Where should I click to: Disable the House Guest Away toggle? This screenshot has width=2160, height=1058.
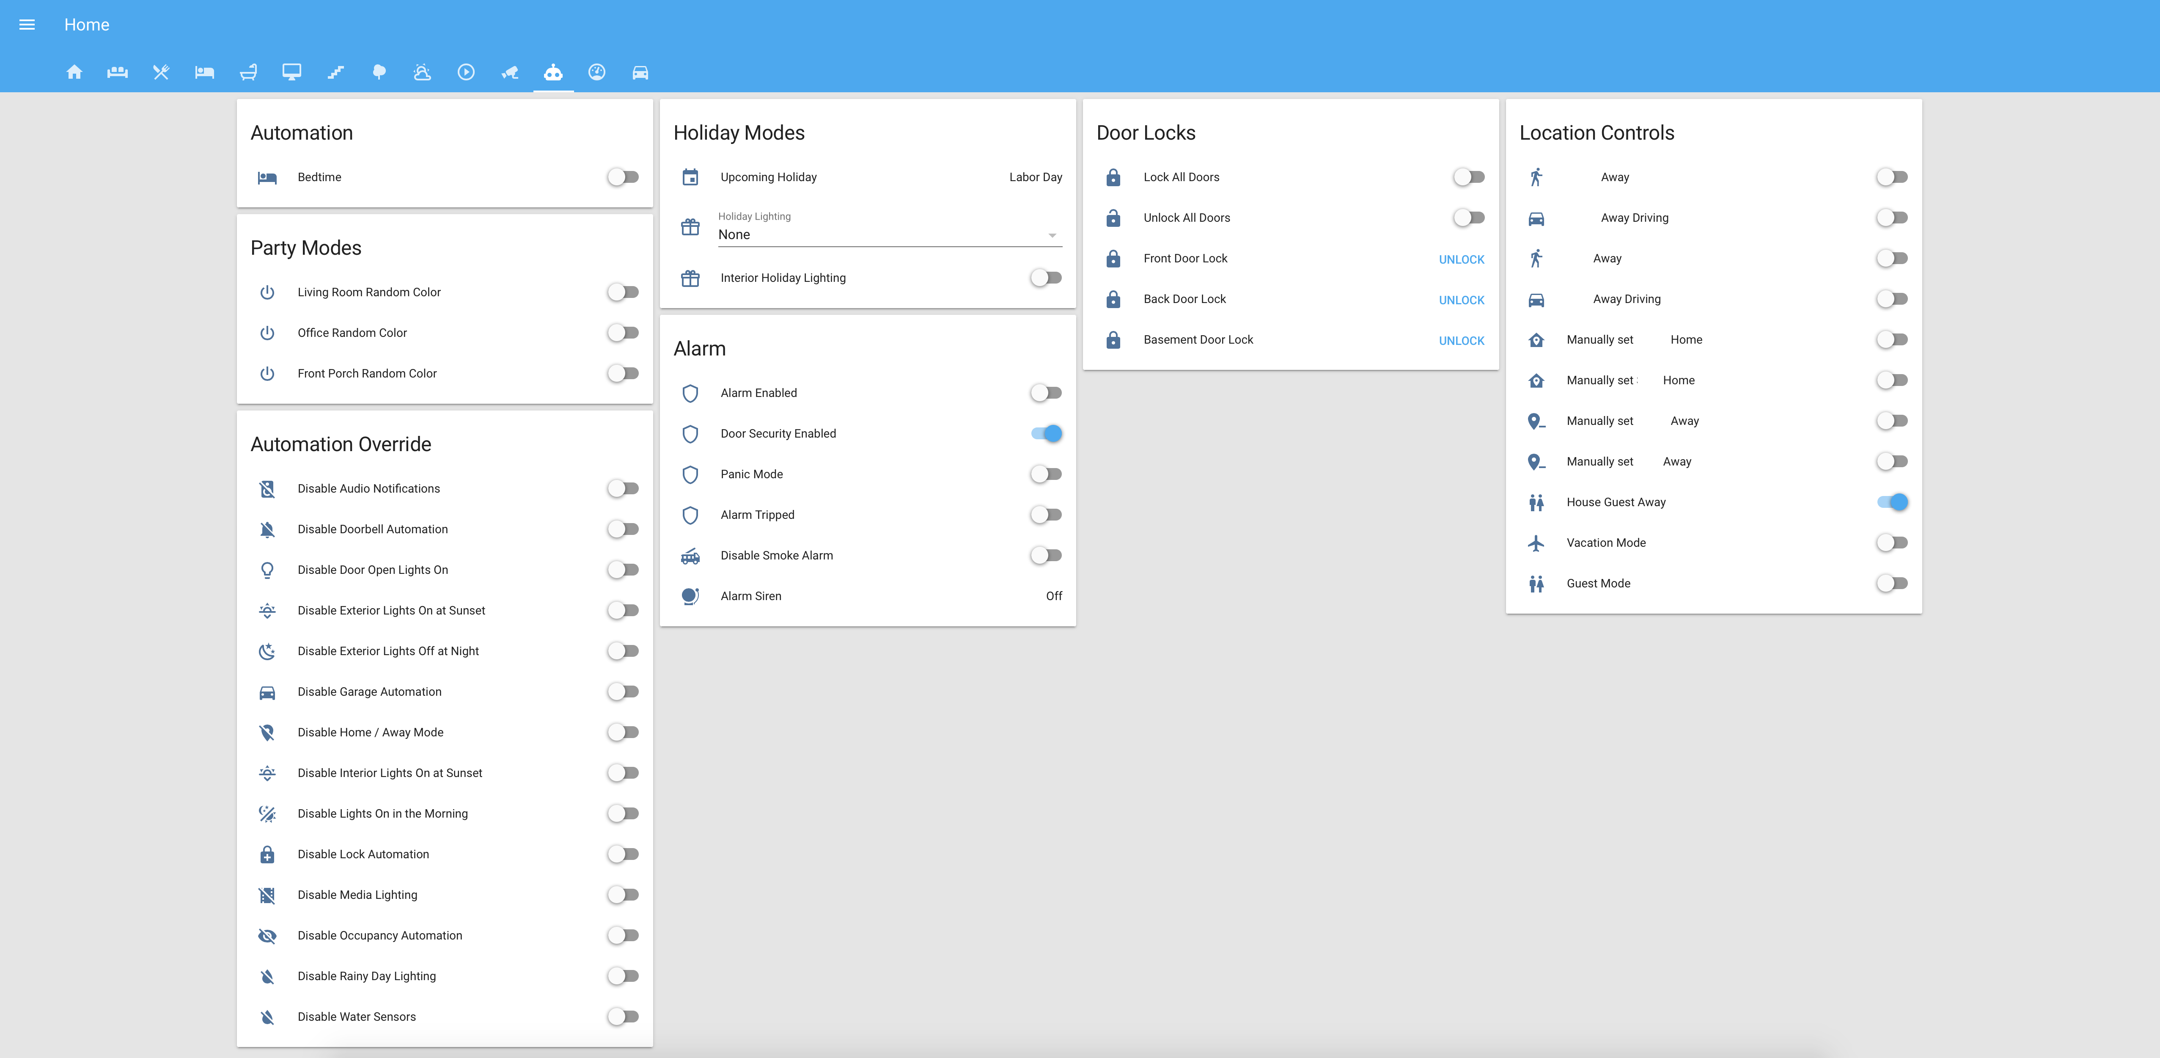tap(1892, 502)
